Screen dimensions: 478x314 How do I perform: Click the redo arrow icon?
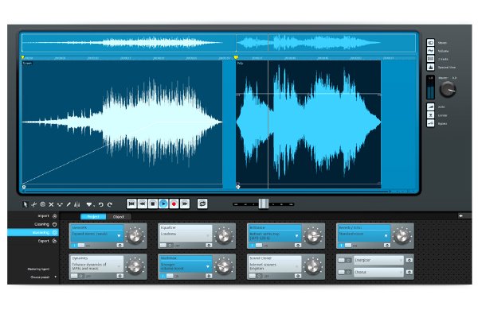tap(110, 204)
